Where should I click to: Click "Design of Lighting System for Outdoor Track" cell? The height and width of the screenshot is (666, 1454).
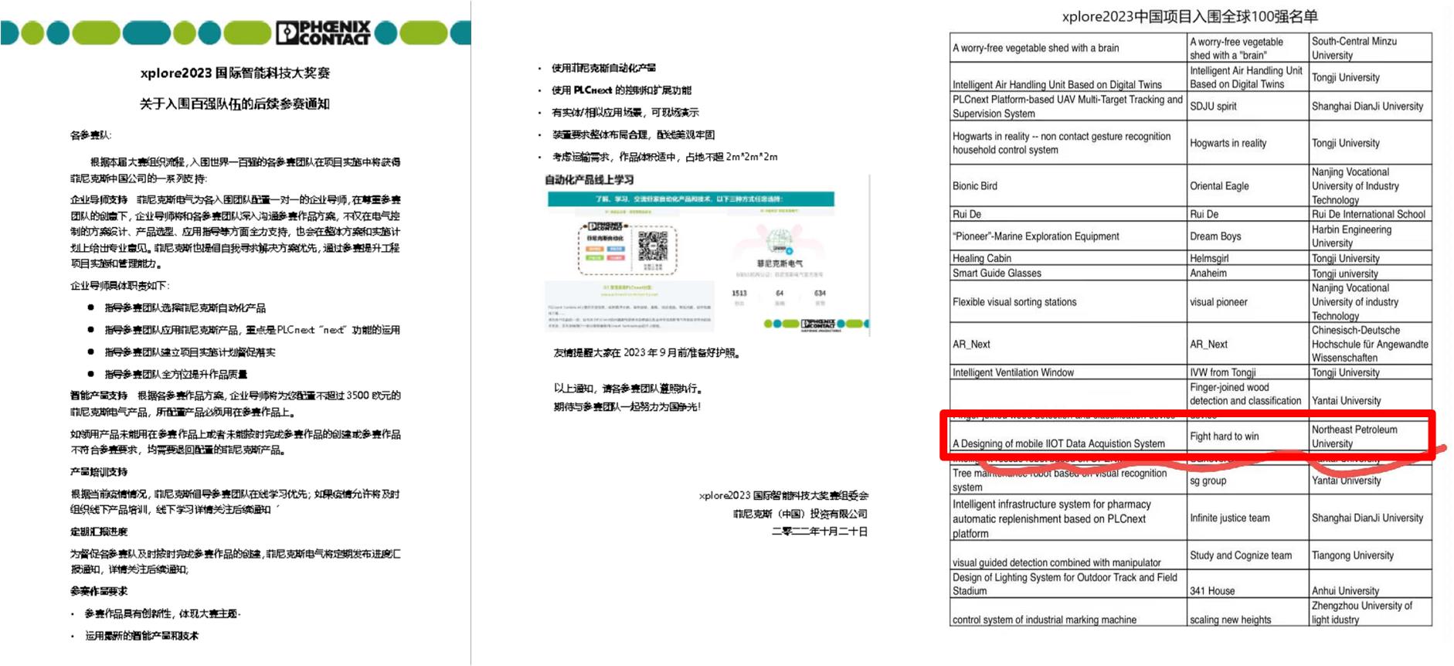tap(1068, 584)
